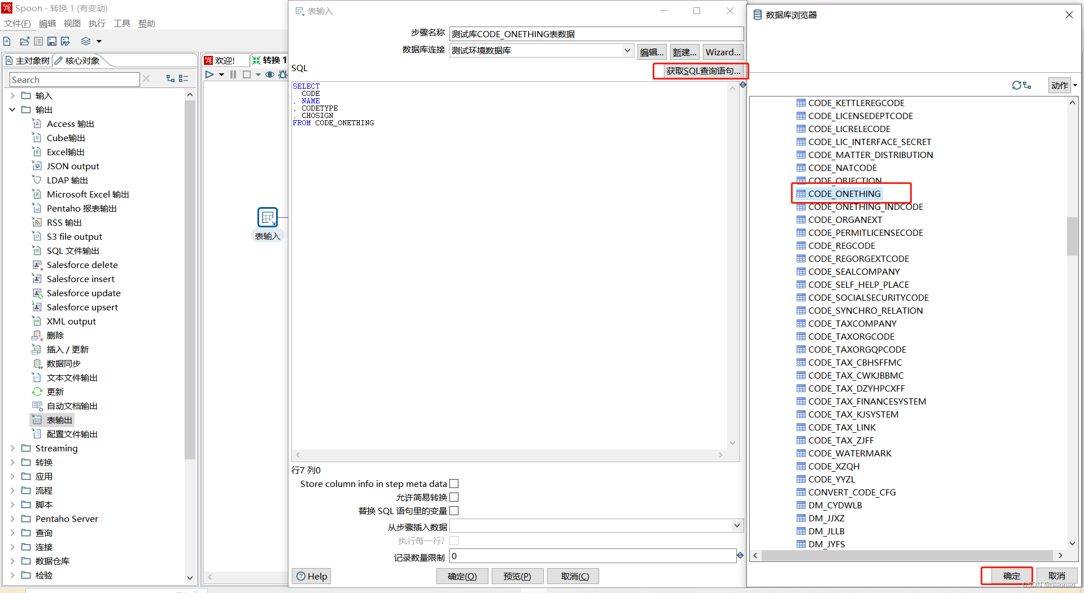The width and height of the screenshot is (1084, 593).
Task: Switch to the 核心对象 tab
Action: tap(77, 60)
